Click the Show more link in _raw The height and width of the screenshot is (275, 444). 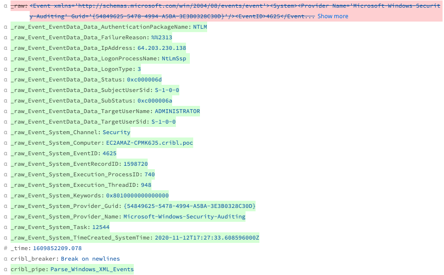[x=333, y=16]
